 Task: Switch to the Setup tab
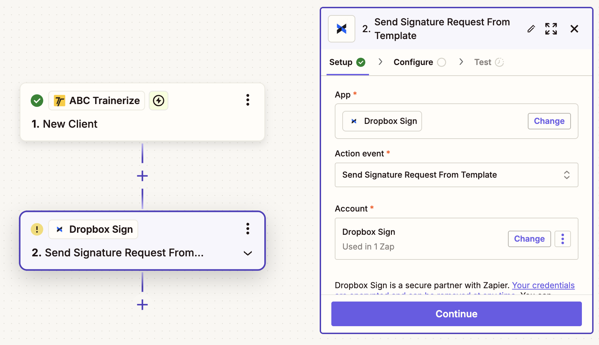[347, 62]
